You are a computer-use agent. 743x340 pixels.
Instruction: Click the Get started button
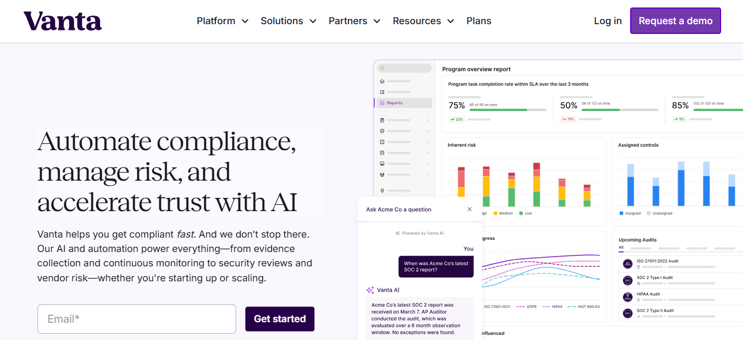coord(280,319)
